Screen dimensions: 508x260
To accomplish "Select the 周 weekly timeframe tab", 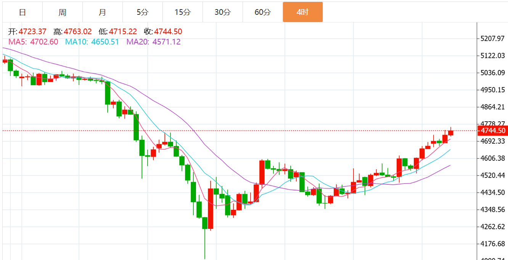I will (63, 12).
